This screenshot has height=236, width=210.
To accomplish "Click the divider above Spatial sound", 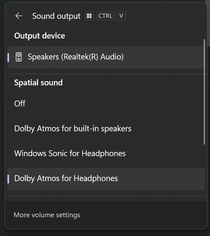I will click(106, 74).
